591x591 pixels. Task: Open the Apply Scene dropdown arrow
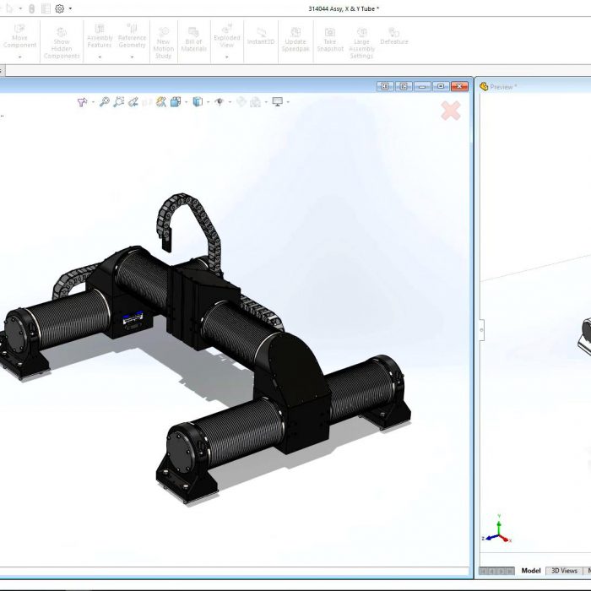pyautogui.click(x=266, y=102)
